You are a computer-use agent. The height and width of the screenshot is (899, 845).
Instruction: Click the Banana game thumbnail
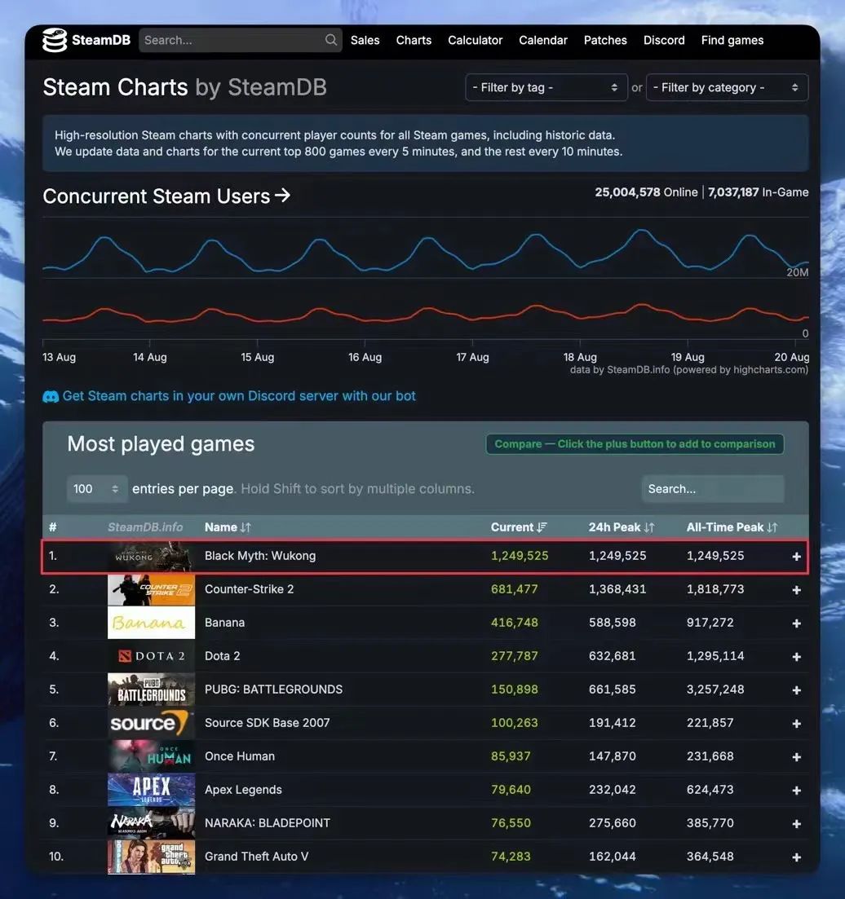coord(151,623)
